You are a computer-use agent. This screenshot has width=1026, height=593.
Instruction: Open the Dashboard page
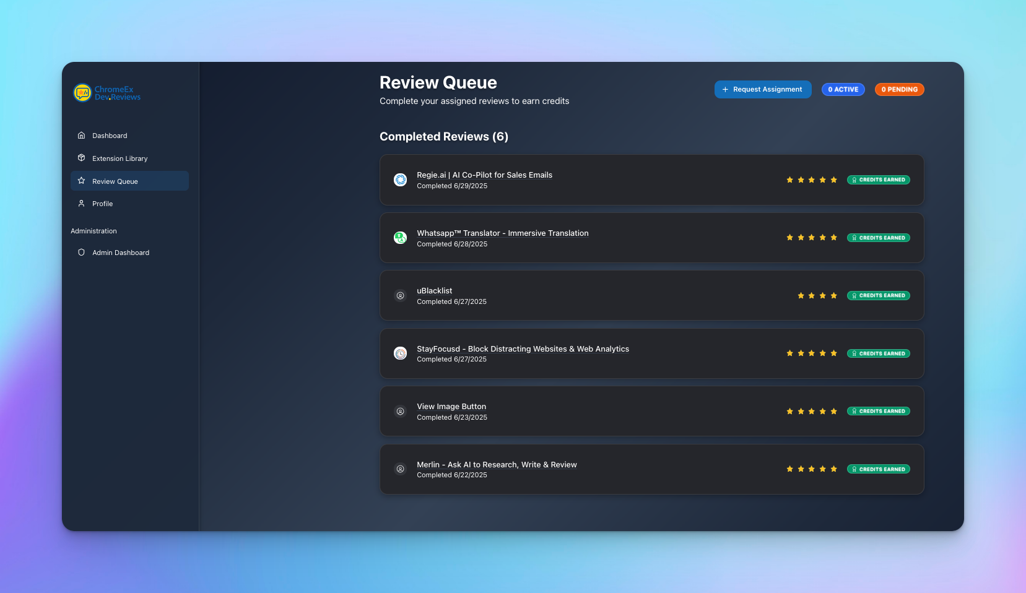pos(129,136)
